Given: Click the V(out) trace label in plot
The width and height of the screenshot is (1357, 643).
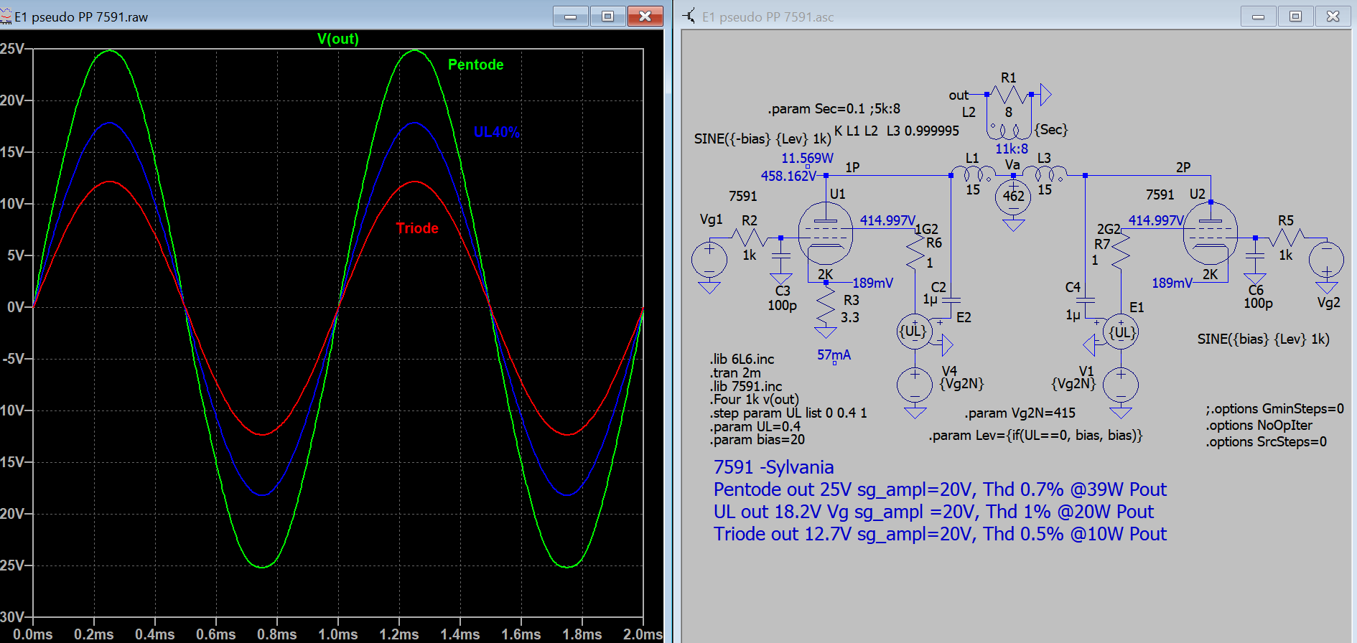Looking at the screenshot, I should [x=338, y=39].
